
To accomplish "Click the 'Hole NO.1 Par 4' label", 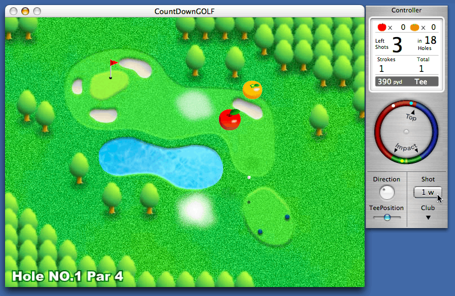I will click(x=67, y=276).
